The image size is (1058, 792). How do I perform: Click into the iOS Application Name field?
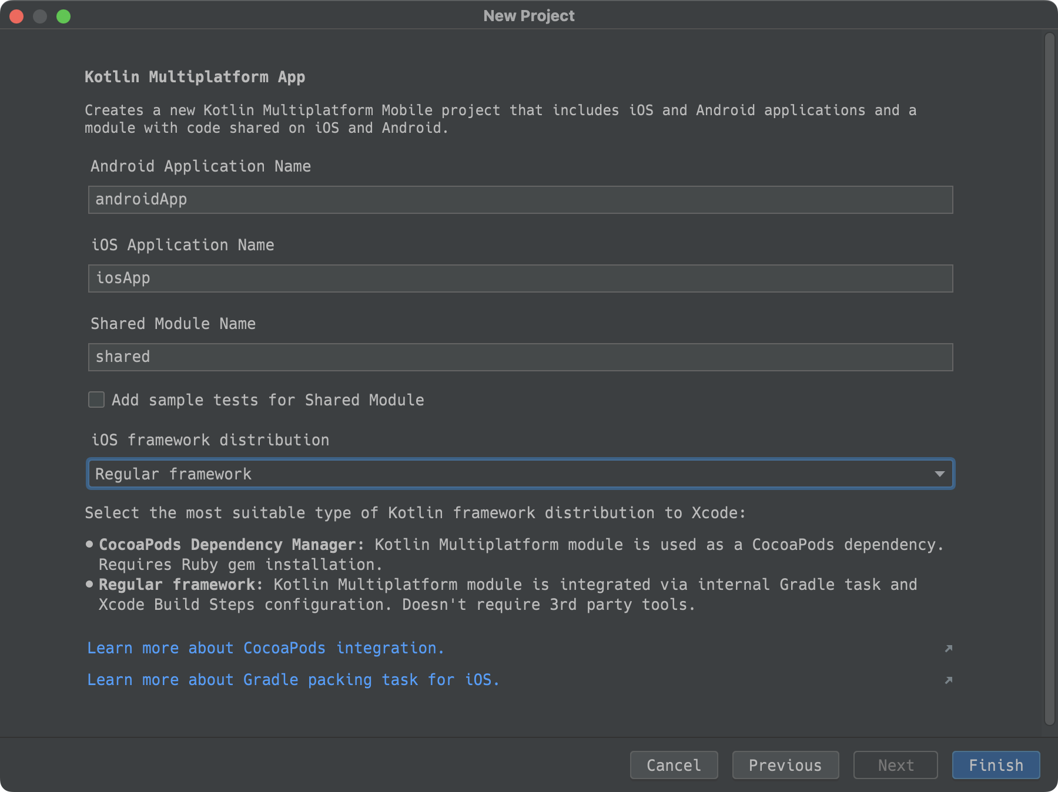click(x=520, y=278)
